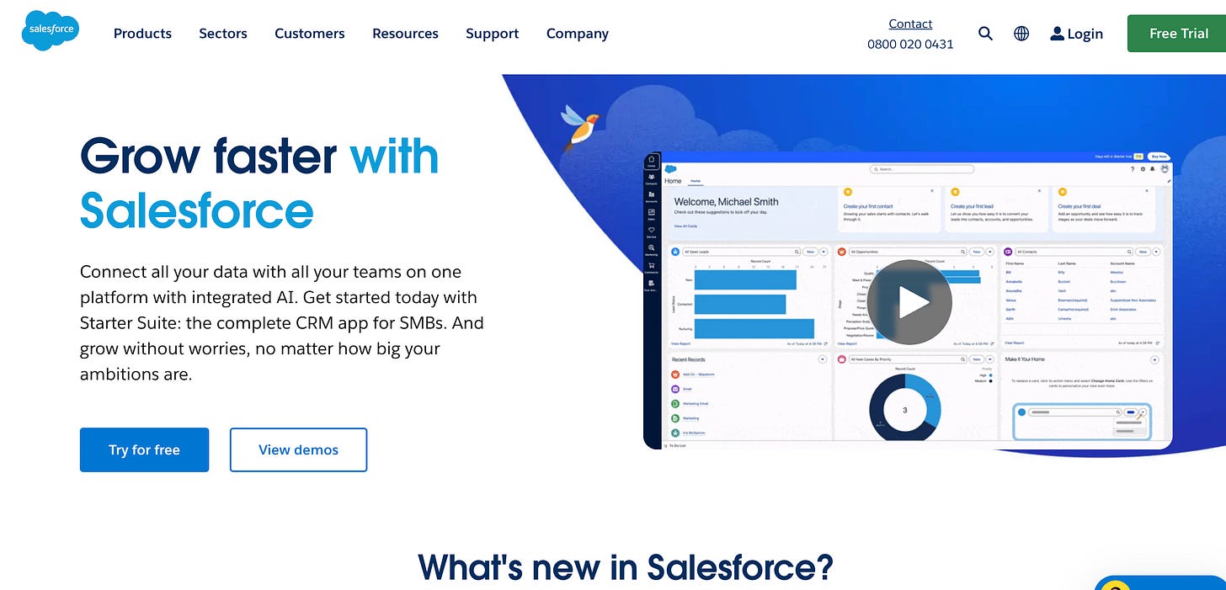This screenshot has width=1226, height=590.
Task: Select the Home tab in demo
Action: pos(696,181)
